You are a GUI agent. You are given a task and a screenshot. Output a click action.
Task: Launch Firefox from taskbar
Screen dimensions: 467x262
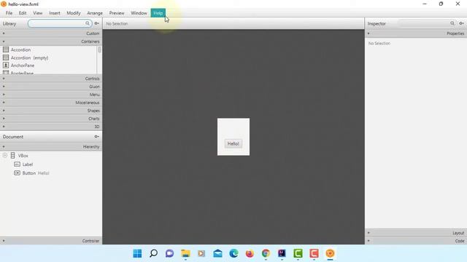(250, 253)
